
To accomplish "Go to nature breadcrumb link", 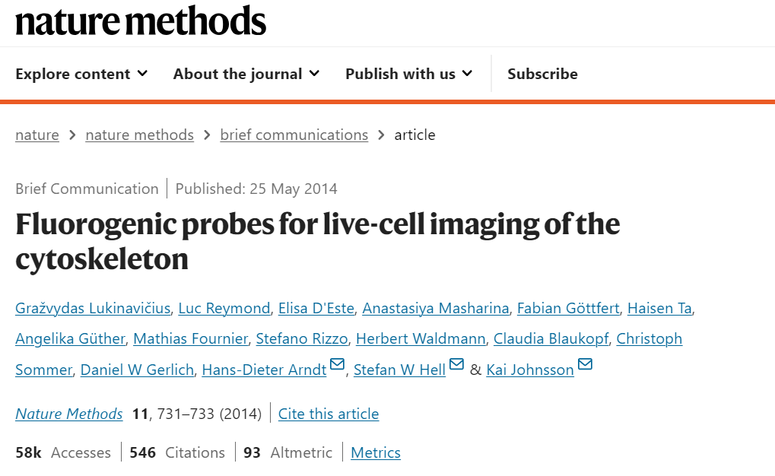I will (x=37, y=135).
